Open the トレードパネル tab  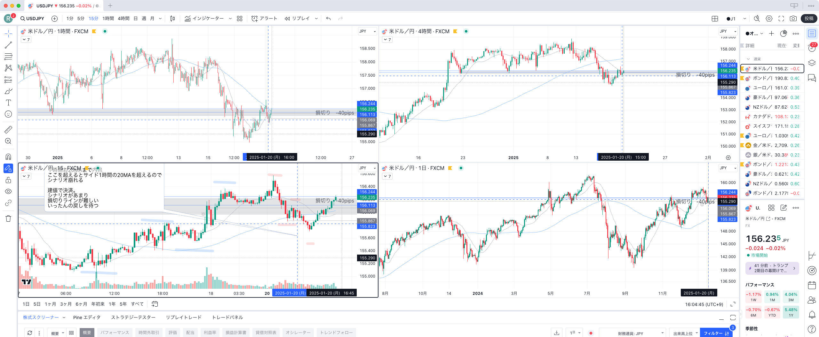[x=227, y=318]
